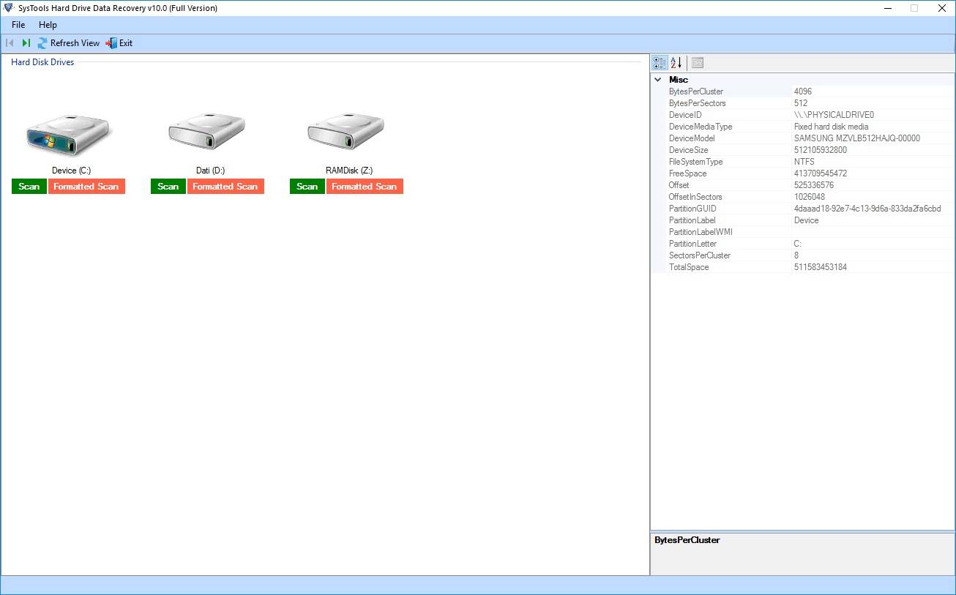Click the \\.\PHYSICALDRIVE0 value

click(x=834, y=115)
